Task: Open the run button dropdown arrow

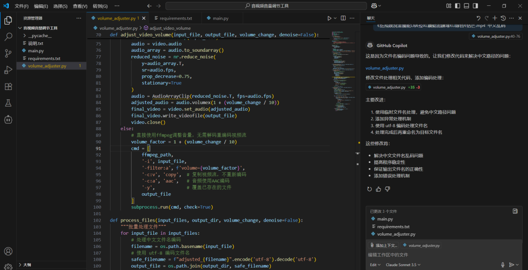Action: coord(335,18)
